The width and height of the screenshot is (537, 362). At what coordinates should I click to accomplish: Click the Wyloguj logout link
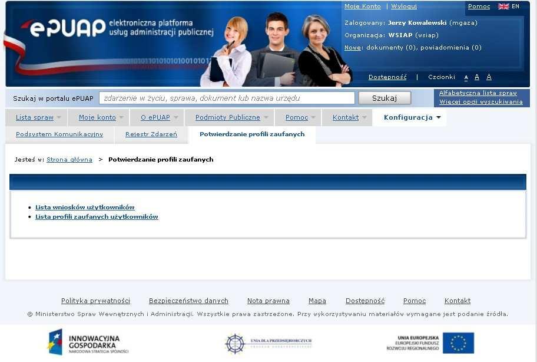pyautogui.click(x=404, y=6)
